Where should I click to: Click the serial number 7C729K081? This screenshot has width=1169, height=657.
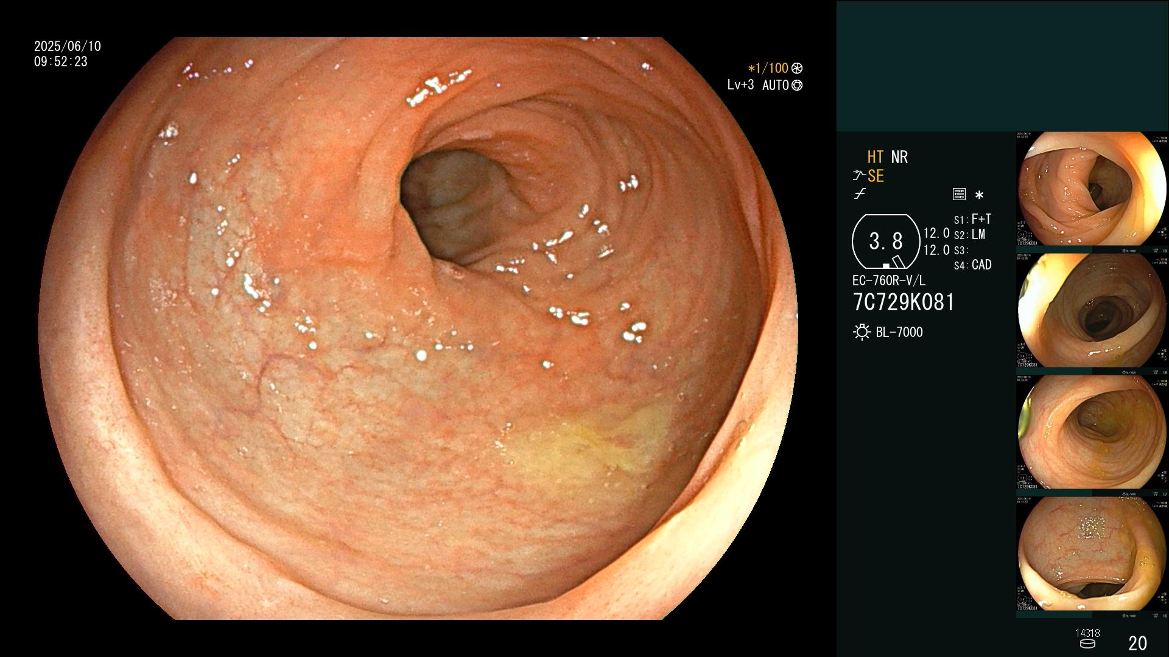[x=904, y=302]
